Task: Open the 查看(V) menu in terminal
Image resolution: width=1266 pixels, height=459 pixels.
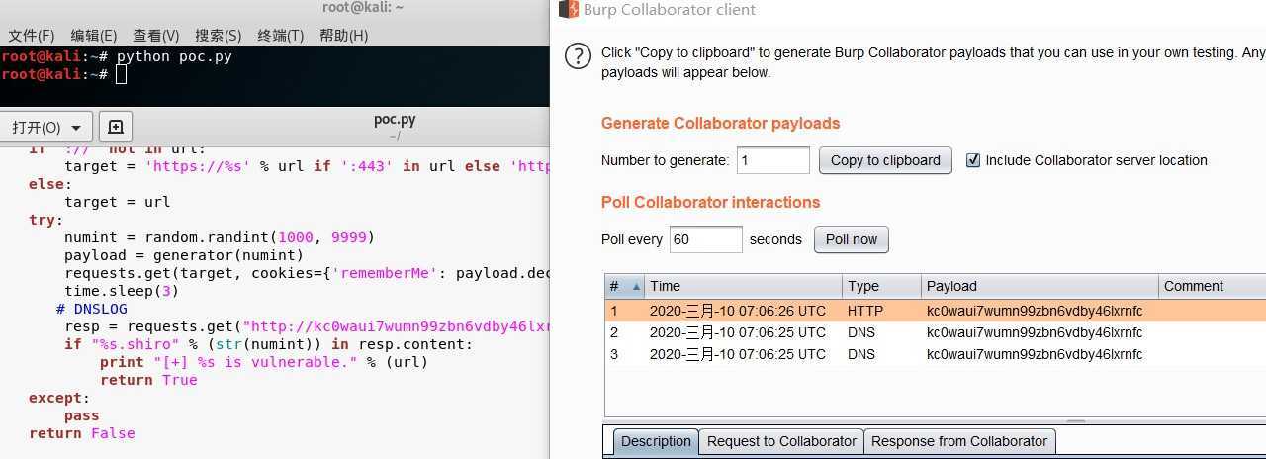Action: tap(156, 36)
